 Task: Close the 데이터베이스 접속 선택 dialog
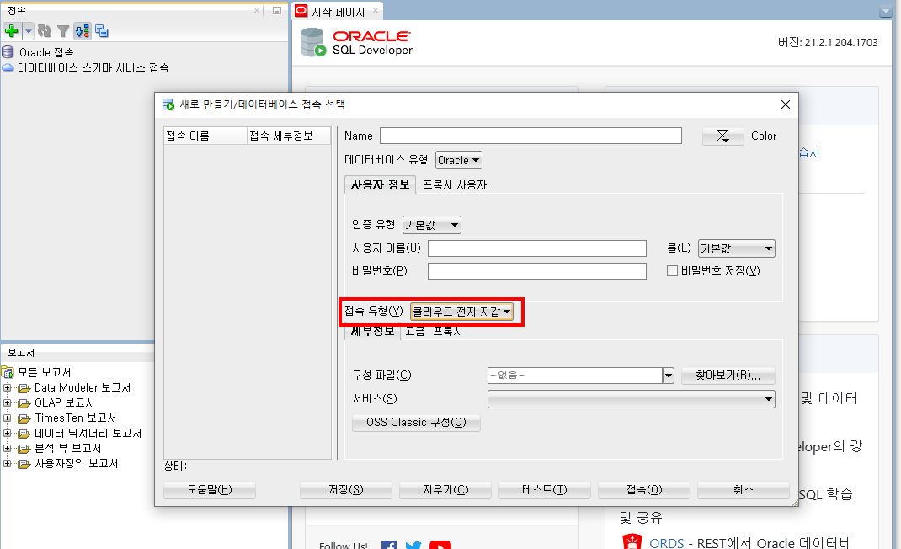click(x=786, y=104)
